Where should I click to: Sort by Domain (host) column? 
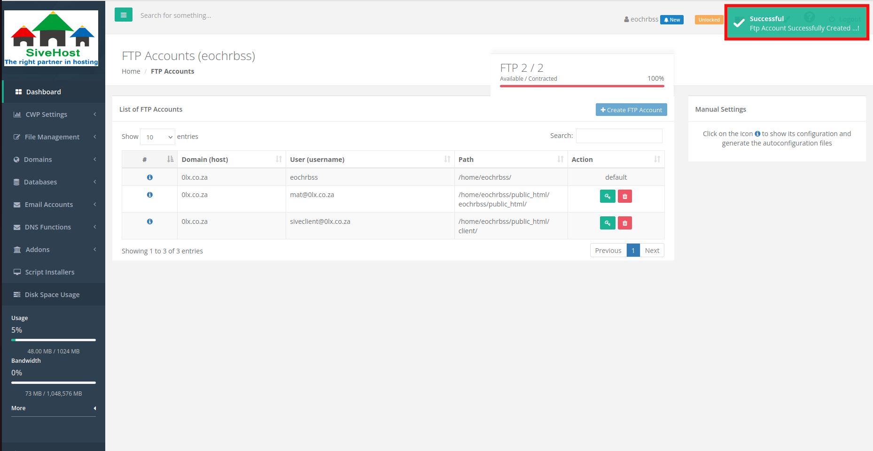(232, 160)
